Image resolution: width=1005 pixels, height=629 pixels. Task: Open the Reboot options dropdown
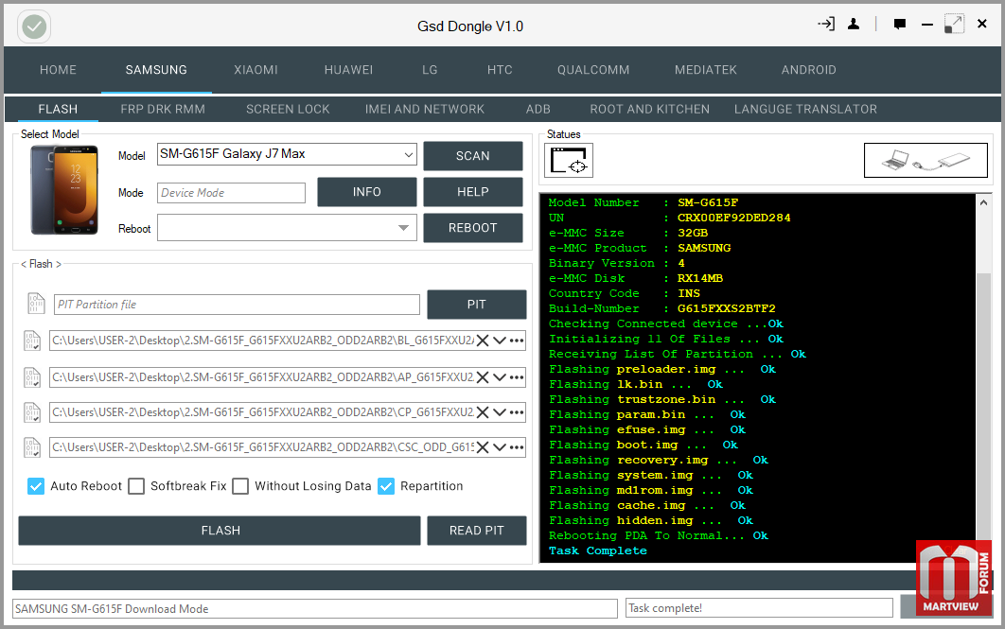click(403, 228)
